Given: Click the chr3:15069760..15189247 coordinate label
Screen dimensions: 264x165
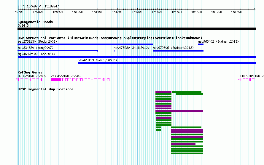Looking at the screenshot, I should pyautogui.click(x=38, y=7).
